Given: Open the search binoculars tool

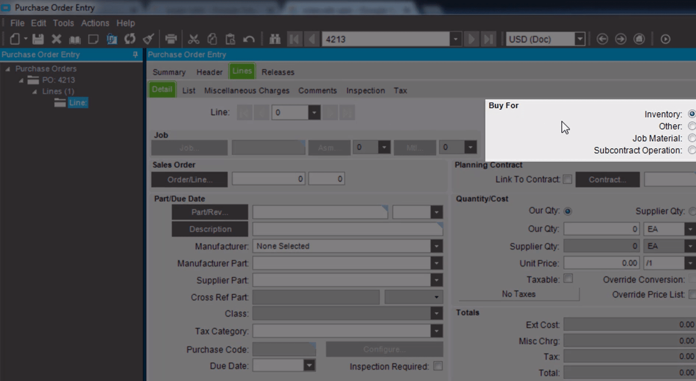Looking at the screenshot, I should coord(275,39).
